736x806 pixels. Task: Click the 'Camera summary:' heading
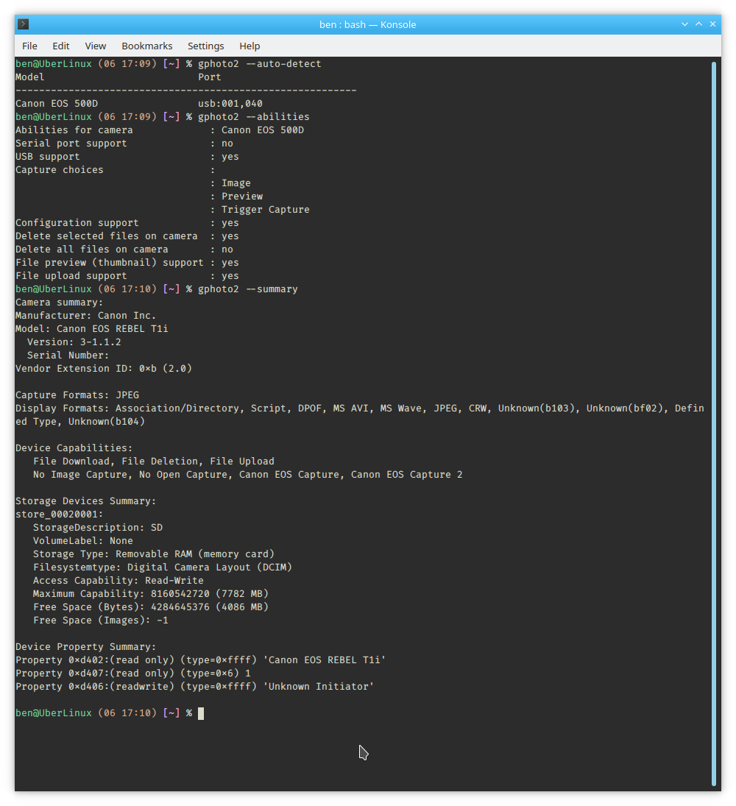tap(59, 303)
